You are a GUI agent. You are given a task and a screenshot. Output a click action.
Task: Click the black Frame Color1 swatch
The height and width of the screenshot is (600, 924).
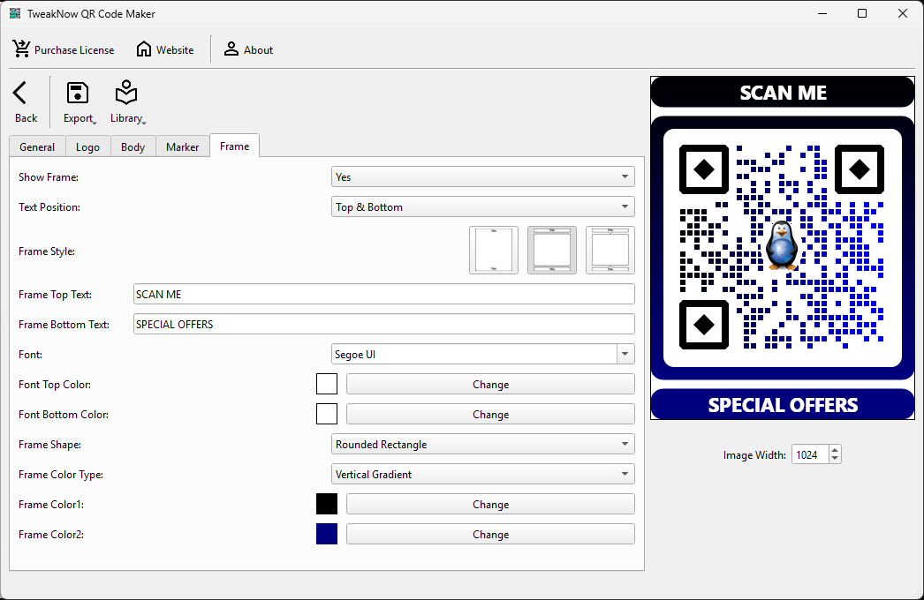tap(327, 504)
